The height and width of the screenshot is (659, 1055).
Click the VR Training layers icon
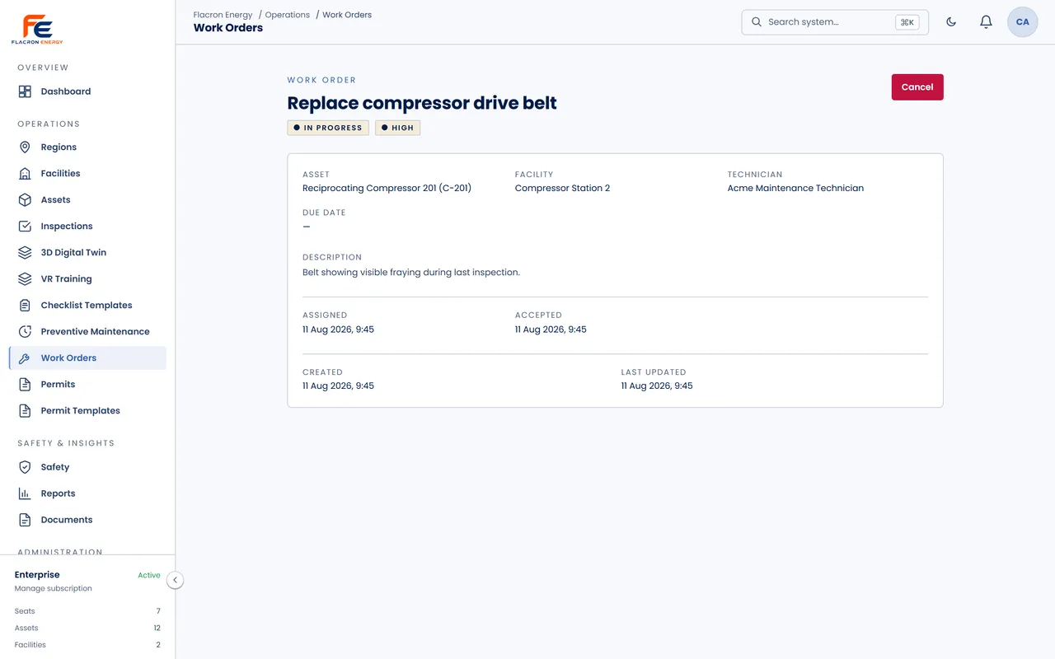click(x=25, y=279)
